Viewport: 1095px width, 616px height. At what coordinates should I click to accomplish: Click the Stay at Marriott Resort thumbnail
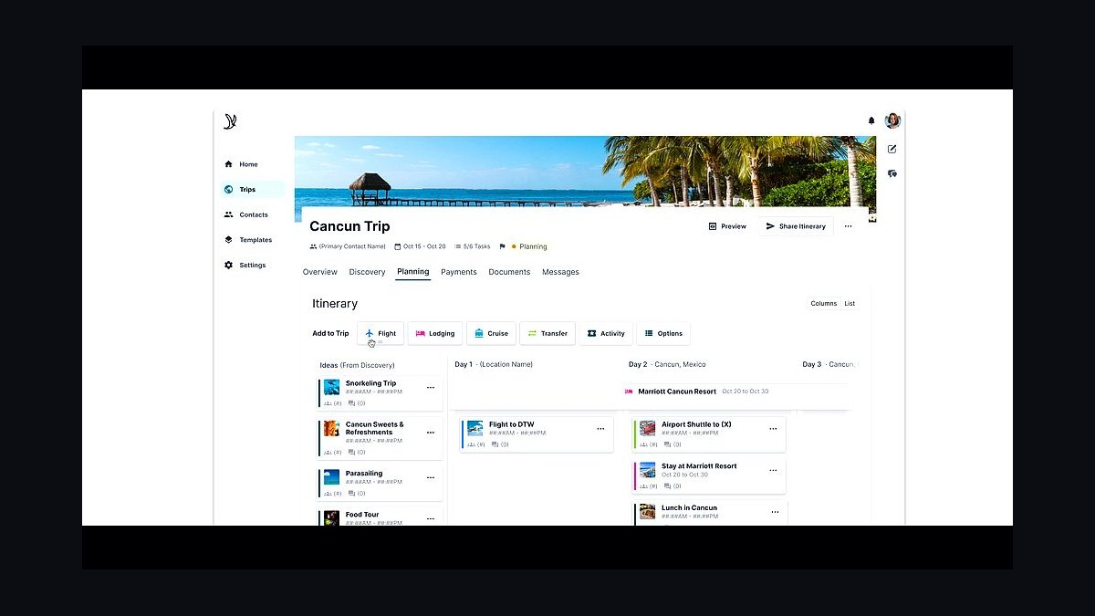647,470
